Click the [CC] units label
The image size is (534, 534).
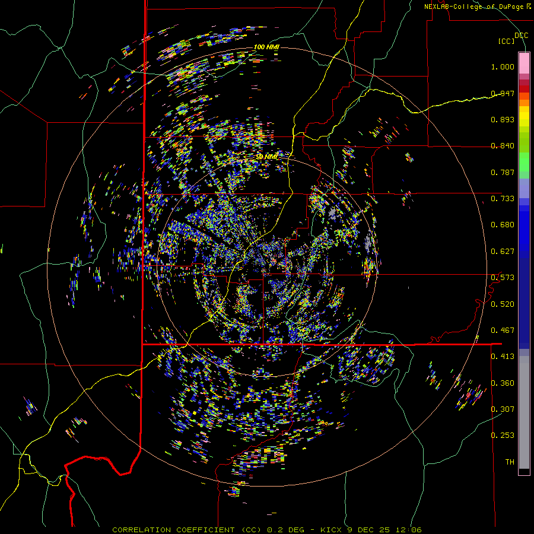pos(507,41)
